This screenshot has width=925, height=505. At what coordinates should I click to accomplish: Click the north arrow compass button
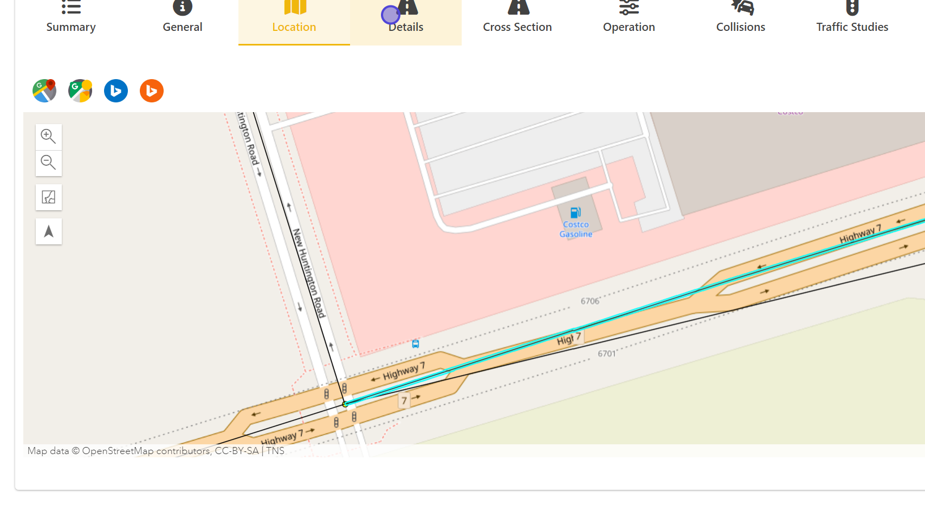(49, 231)
